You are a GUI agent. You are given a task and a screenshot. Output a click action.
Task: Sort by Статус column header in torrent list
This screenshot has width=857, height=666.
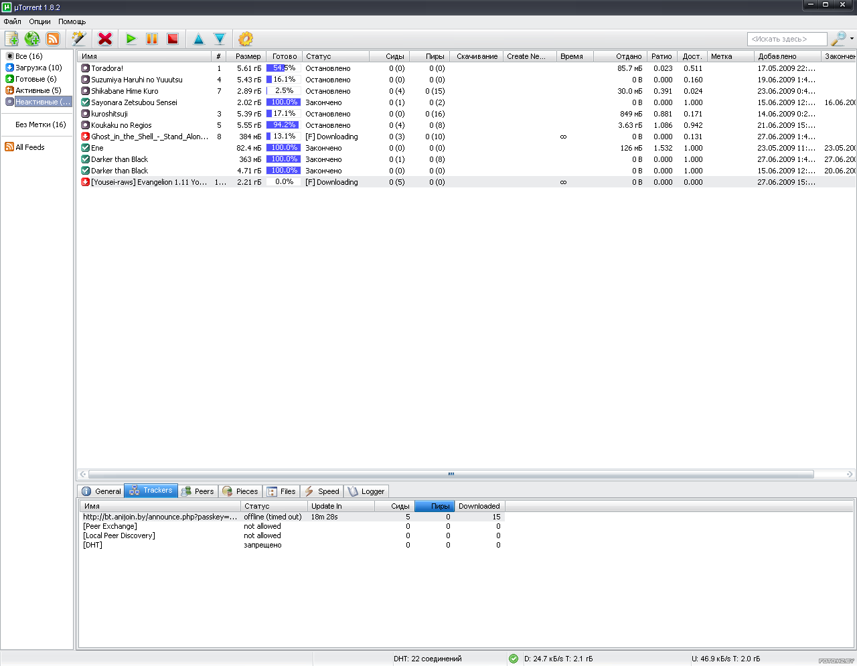click(x=335, y=56)
